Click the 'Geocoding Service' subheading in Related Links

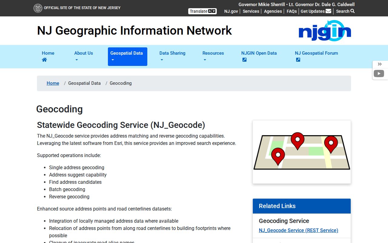[x=284, y=221]
